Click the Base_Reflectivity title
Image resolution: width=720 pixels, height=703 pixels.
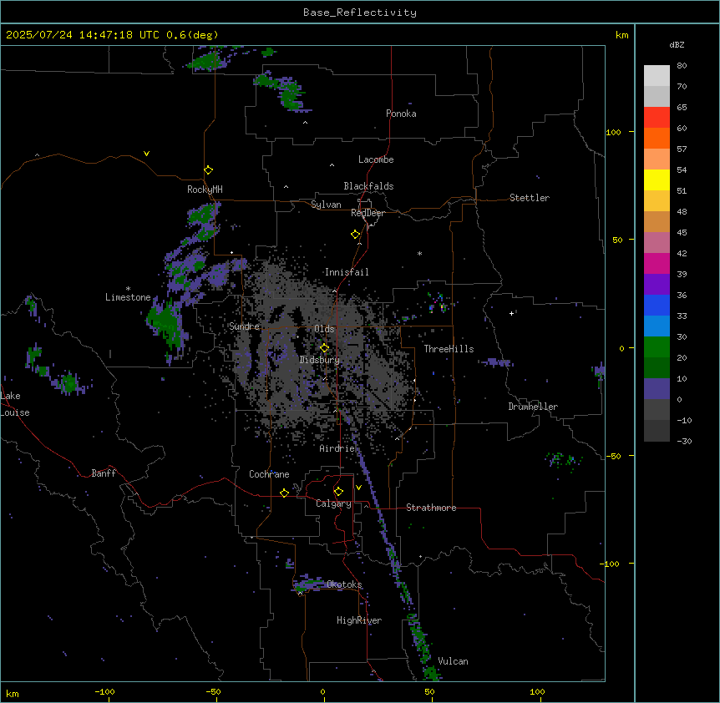[x=360, y=13]
